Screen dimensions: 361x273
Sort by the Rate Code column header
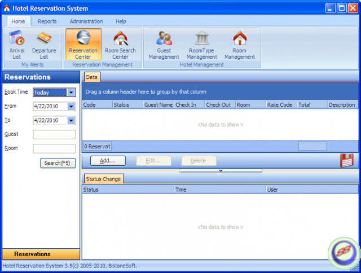pyautogui.click(x=281, y=105)
